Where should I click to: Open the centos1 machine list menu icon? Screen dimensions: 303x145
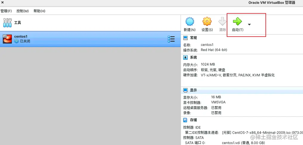pyautogui.click(x=171, y=39)
